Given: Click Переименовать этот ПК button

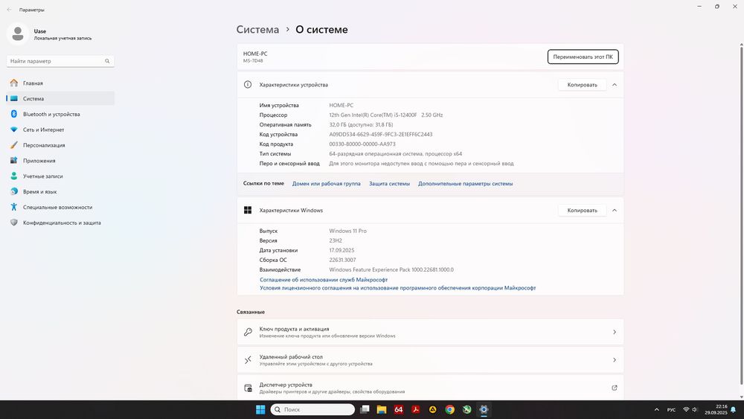Looking at the screenshot, I should tap(583, 57).
